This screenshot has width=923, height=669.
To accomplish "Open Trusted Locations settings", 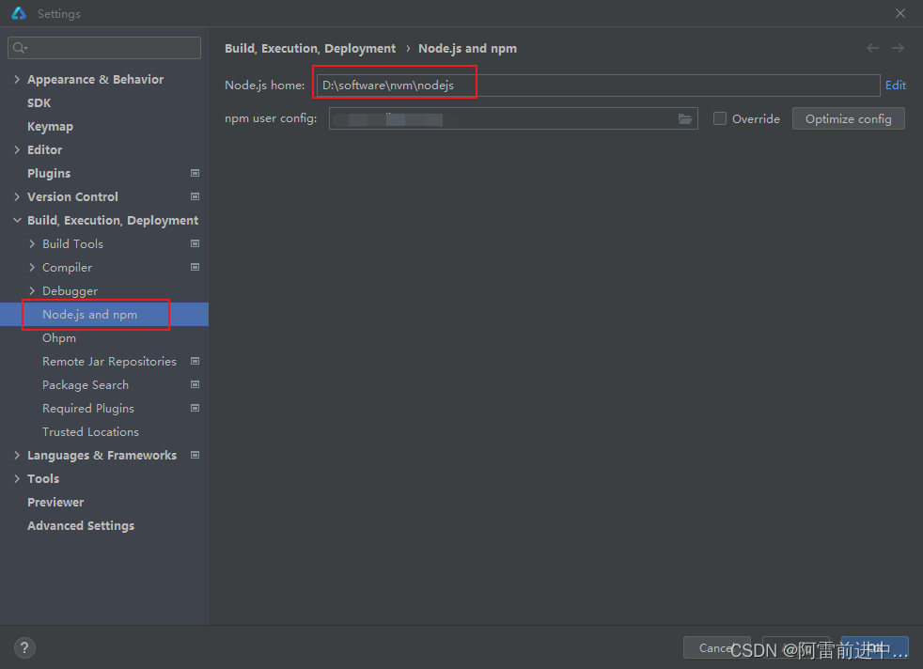I will tap(90, 432).
